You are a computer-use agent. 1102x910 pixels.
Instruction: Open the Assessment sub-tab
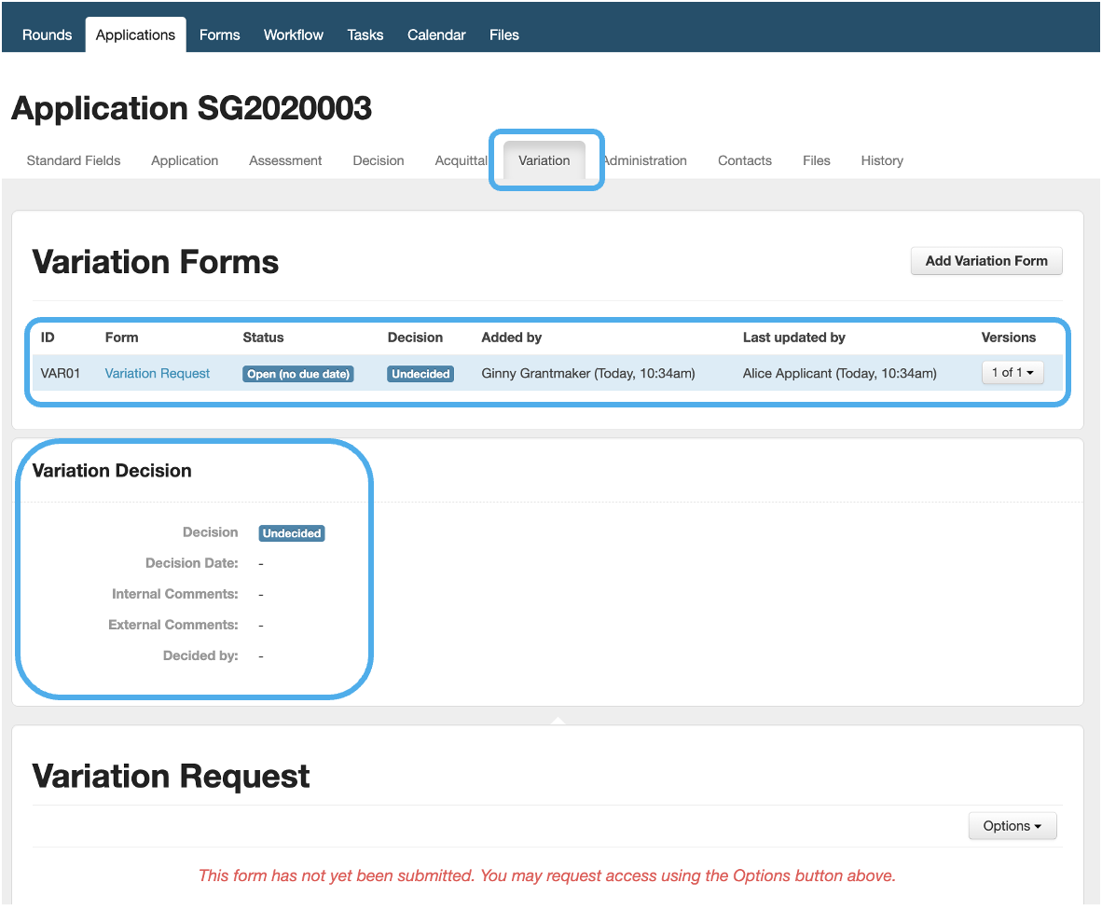285,160
